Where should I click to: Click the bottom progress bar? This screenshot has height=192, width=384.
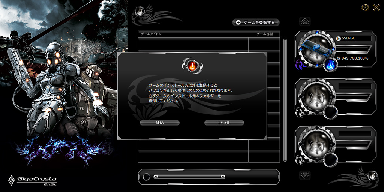tap(189, 177)
